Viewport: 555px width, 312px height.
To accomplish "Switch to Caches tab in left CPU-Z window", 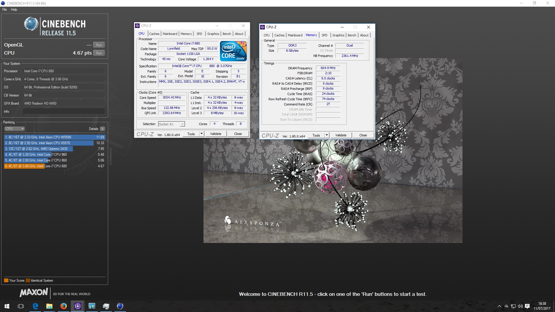I will pyautogui.click(x=154, y=34).
